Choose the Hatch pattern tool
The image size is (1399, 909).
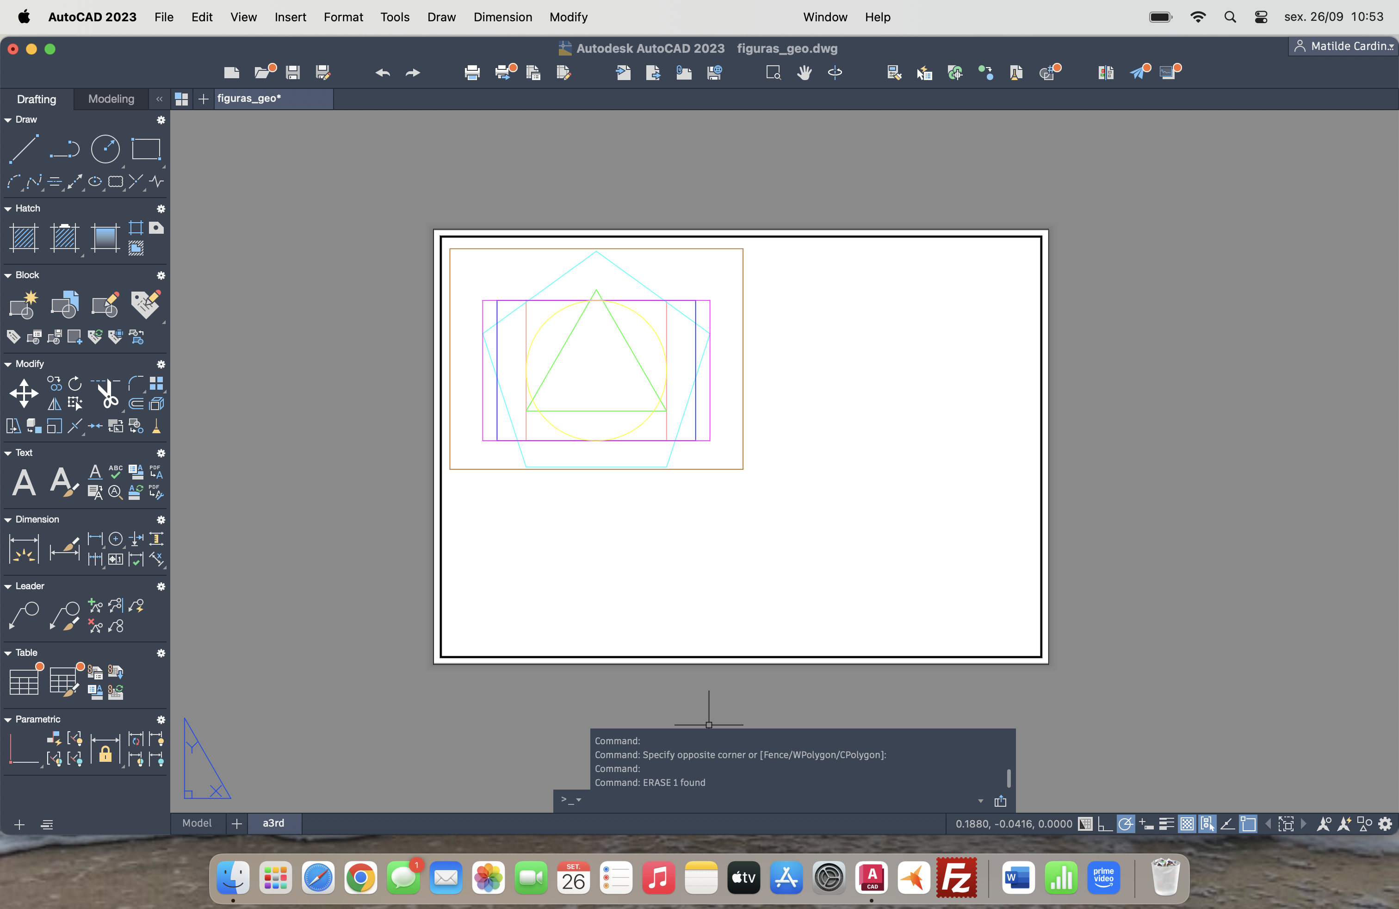[x=24, y=237]
